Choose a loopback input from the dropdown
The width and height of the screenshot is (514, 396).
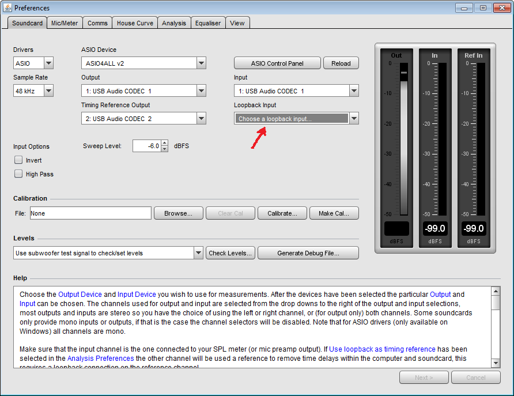(x=296, y=118)
